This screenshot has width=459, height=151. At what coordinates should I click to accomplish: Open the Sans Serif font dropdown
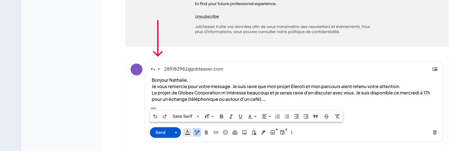coord(186,117)
